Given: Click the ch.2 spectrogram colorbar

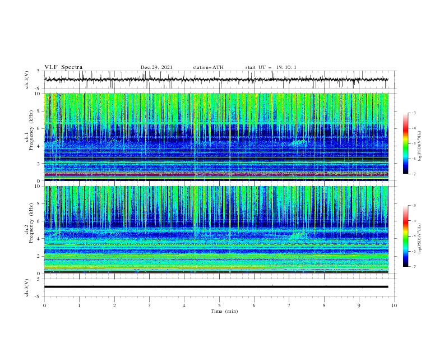Looking at the screenshot, I should coord(406,236).
